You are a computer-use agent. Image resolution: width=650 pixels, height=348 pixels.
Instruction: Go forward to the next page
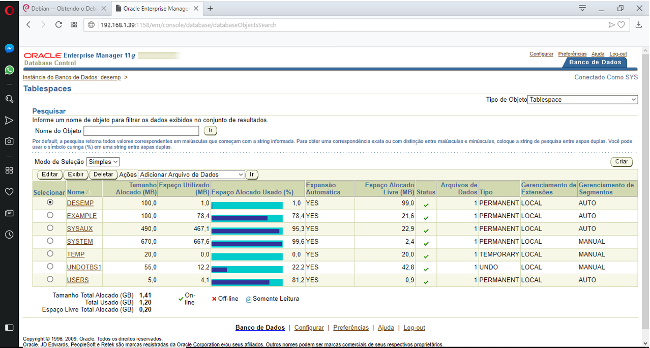(43, 24)
